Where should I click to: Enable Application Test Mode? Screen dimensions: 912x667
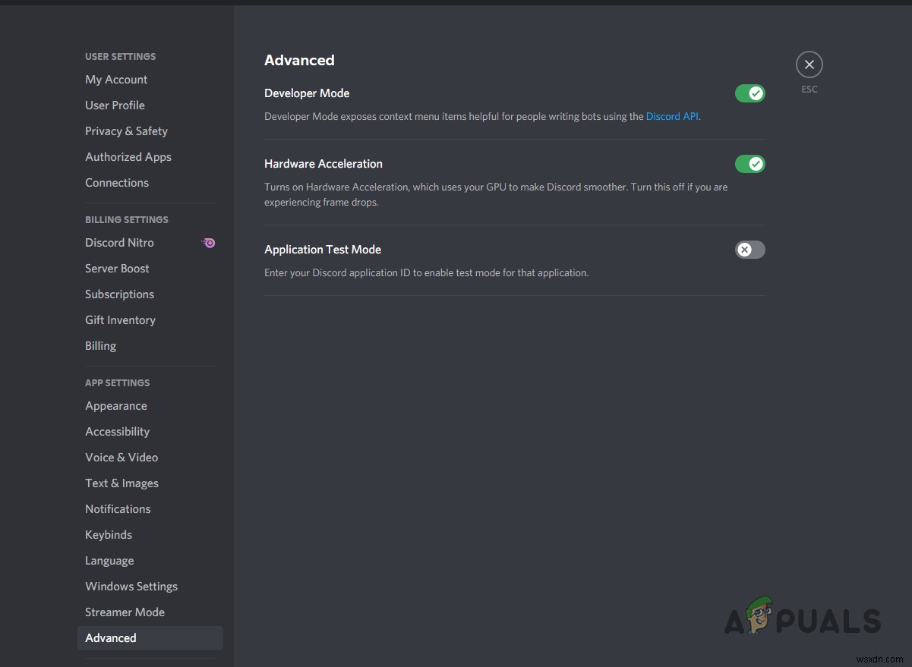click(749, 250)
